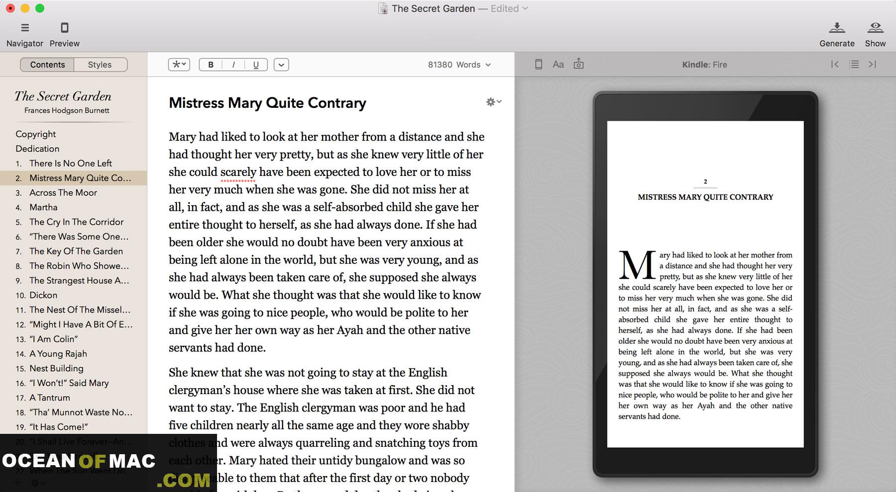Open the preview font size Aa icon
The height and width of the screenshot is (492, 896).
coord(559,64)
